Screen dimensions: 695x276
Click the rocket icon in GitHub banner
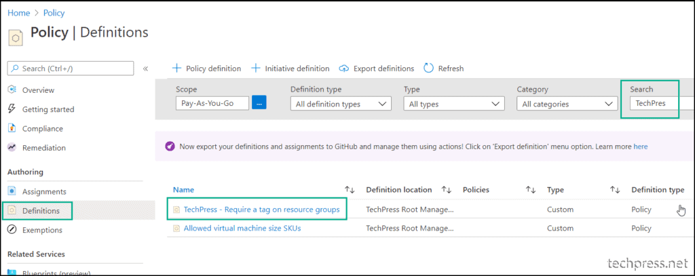[170, 146]
